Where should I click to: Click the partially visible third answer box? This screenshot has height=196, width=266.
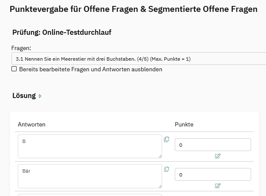click(x=90, y=195)
